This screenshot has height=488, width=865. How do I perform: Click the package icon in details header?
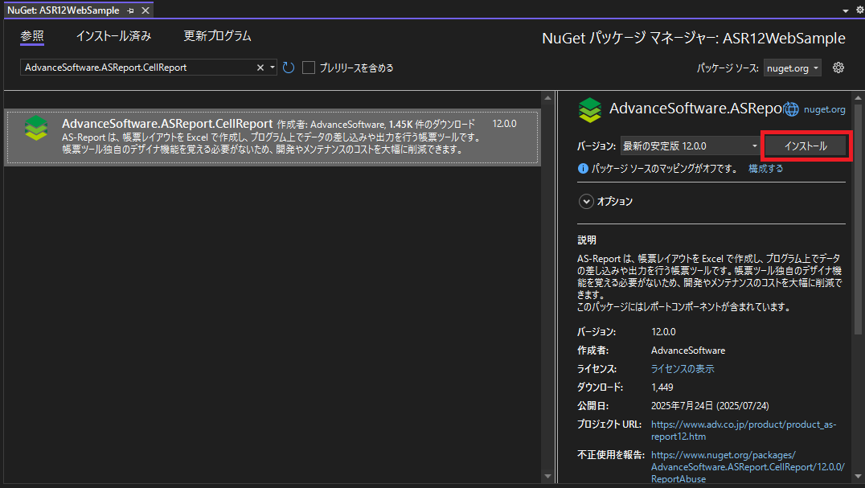590,109
